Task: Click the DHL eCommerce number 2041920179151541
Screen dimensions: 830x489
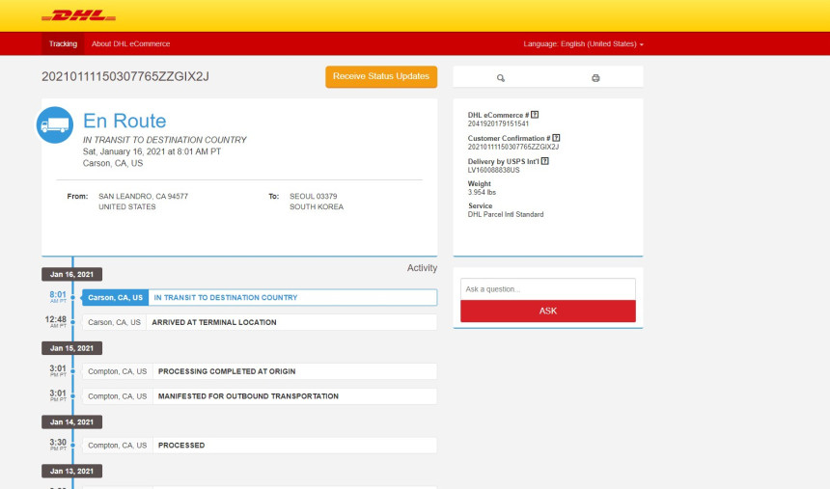Action: pyautogui.click(x=498, y=123)
